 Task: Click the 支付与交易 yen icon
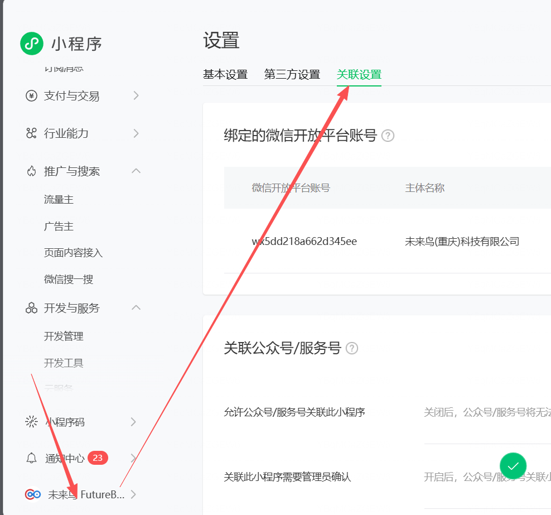point(32,96)
